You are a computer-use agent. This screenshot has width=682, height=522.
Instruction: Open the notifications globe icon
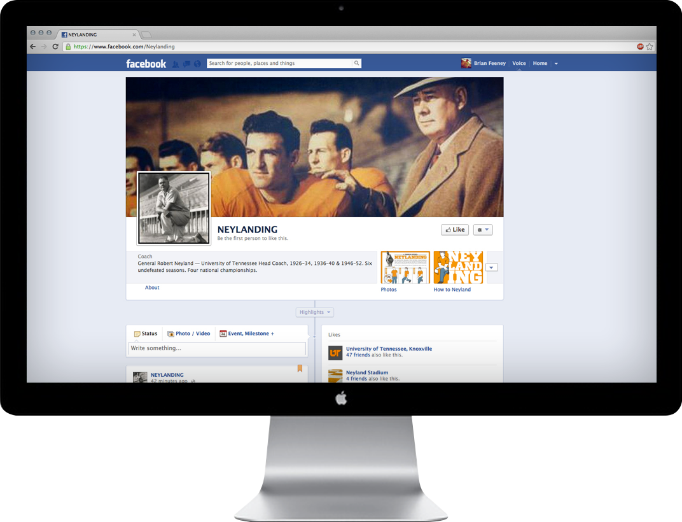click(x=197, y=64)
